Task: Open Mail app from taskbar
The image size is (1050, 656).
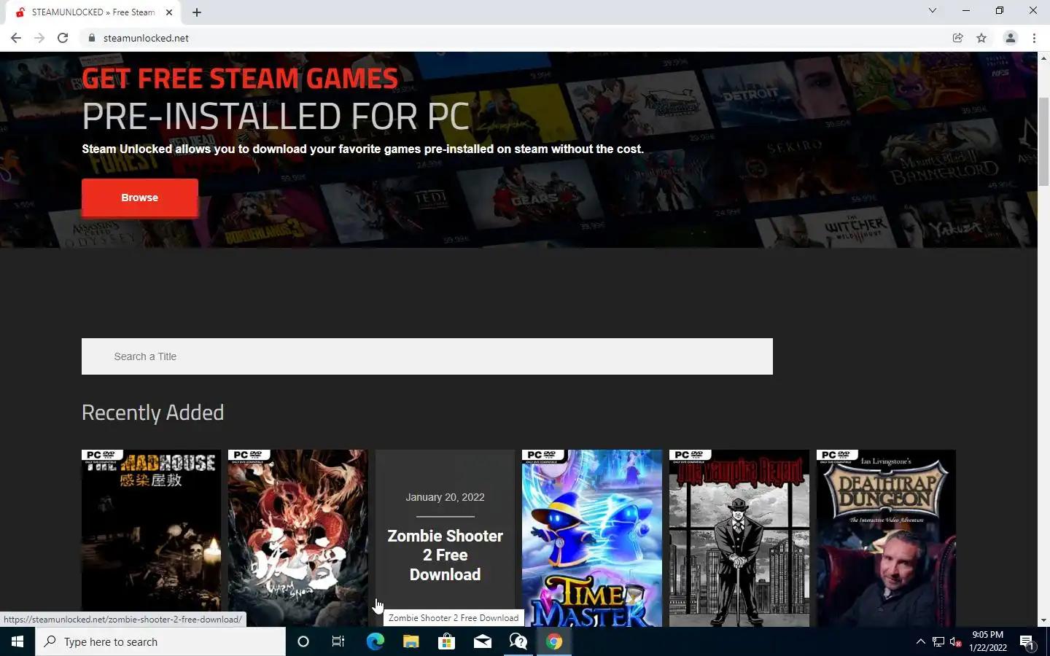Action: point(482,641)
